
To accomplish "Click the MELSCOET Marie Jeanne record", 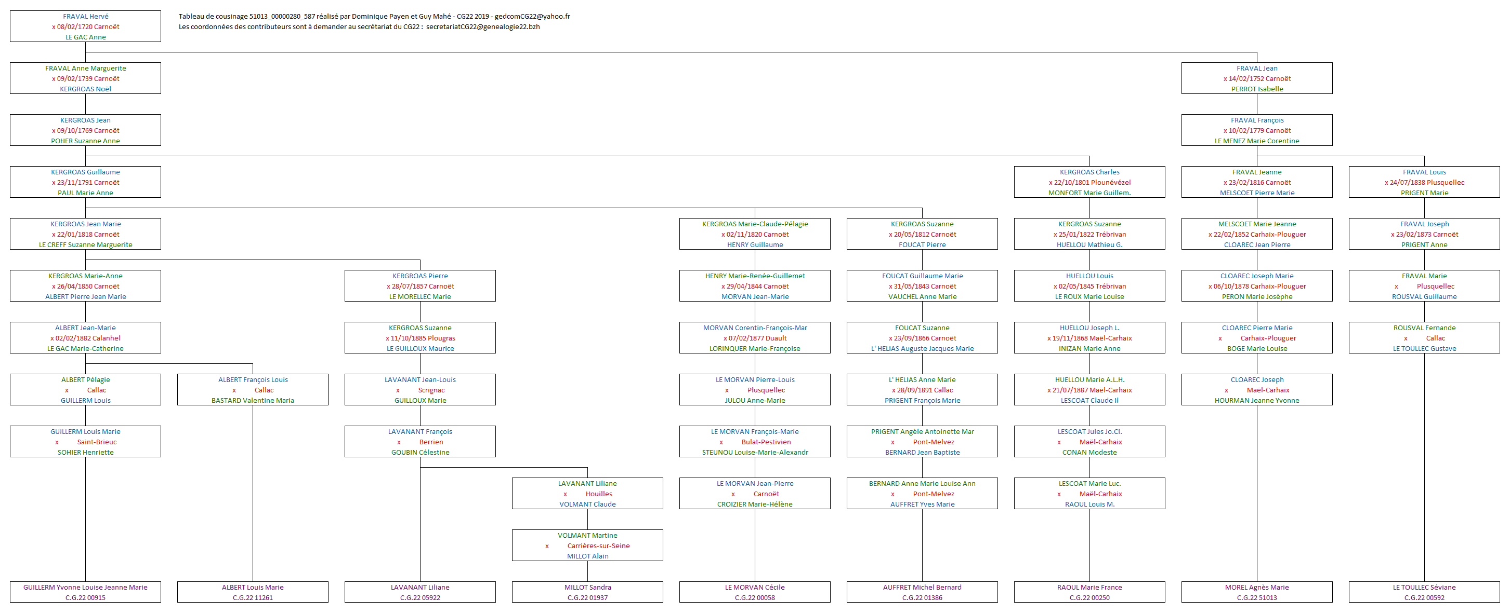I will [1257, 234].
